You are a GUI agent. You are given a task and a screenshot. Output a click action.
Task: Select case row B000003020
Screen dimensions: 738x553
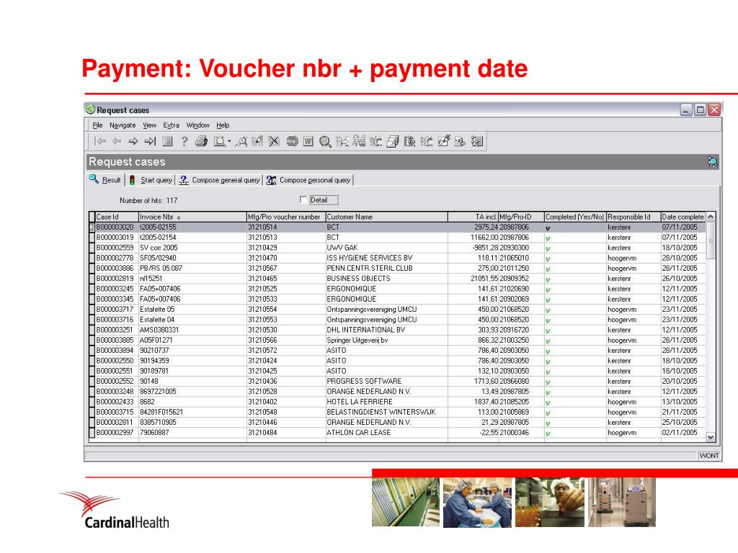(x=398, y=227)
